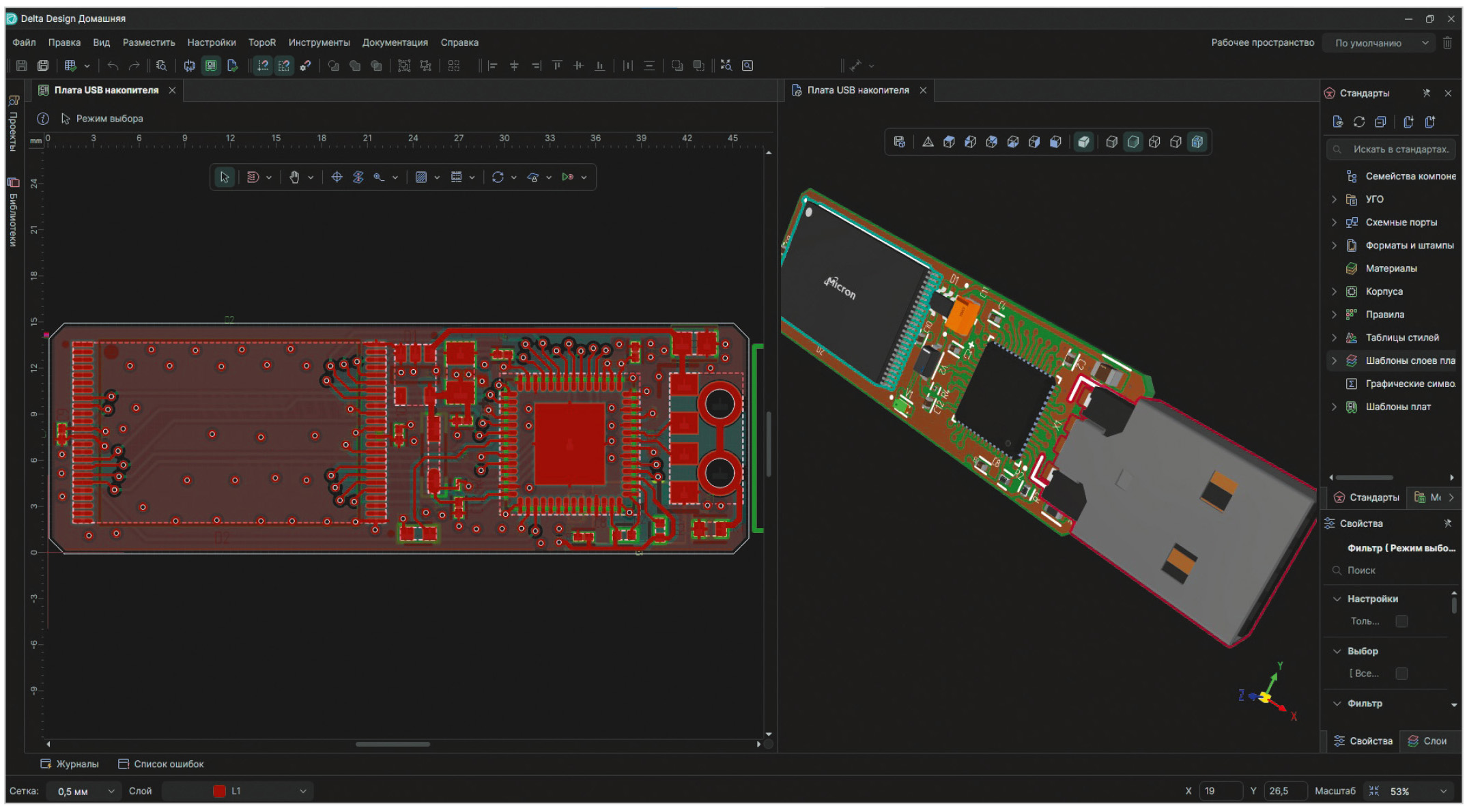
Task: Click the refresh icon in Стандарты panel
Action: point(1359,122)
